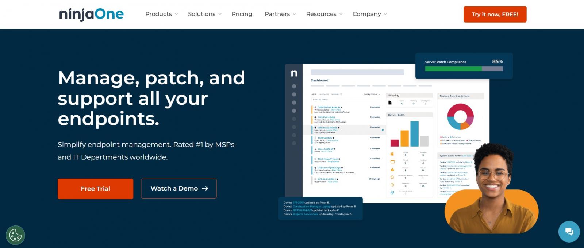Click the donut chart in the dashboard image
Viewport: 584px width, 248px height.
(x=460, y=117)
